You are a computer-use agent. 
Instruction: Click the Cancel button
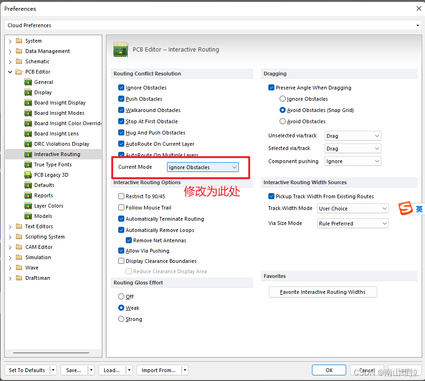tap(367, 370)
